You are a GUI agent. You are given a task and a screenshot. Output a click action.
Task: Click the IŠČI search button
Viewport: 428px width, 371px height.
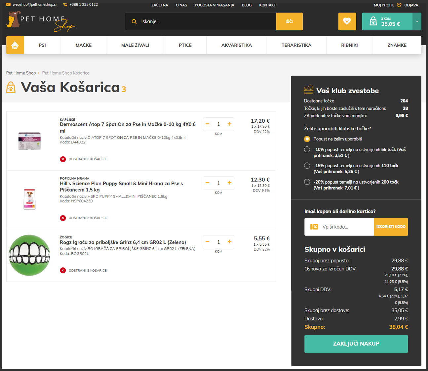(289, 21)
